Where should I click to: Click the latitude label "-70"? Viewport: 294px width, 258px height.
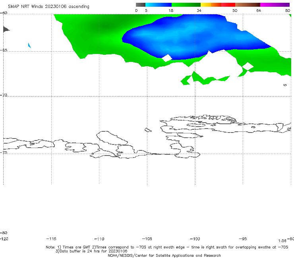pos(4,95)
